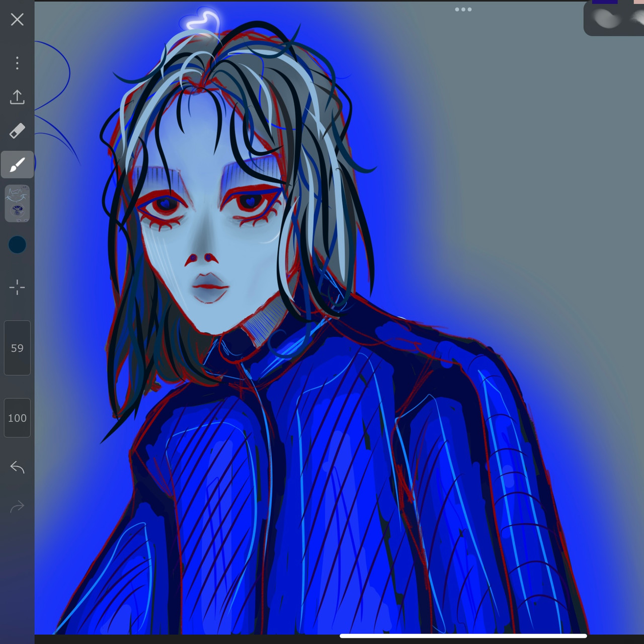Tap the opacity value 100

pyautogui.click(x=17, y=418)
